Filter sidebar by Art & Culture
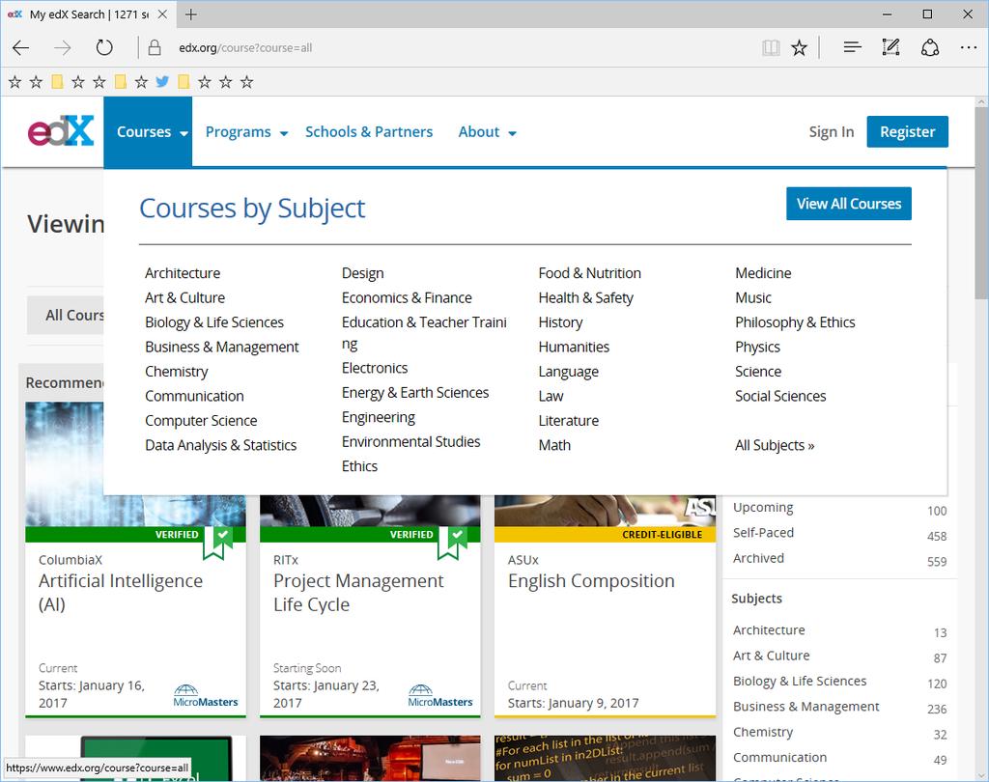The height and width of the screenshot is (782, 989). 772,656
